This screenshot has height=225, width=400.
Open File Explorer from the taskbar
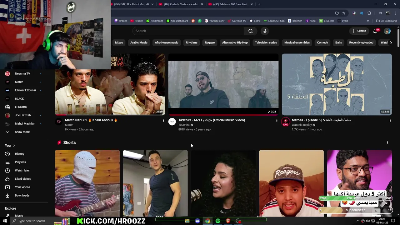click(187, 221)
